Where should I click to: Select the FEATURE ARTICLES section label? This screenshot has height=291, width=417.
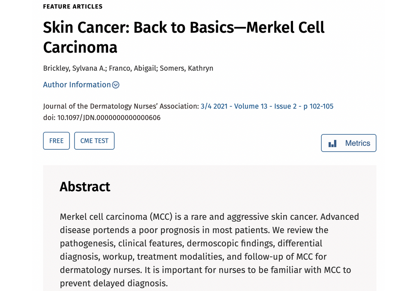(73, 7)
